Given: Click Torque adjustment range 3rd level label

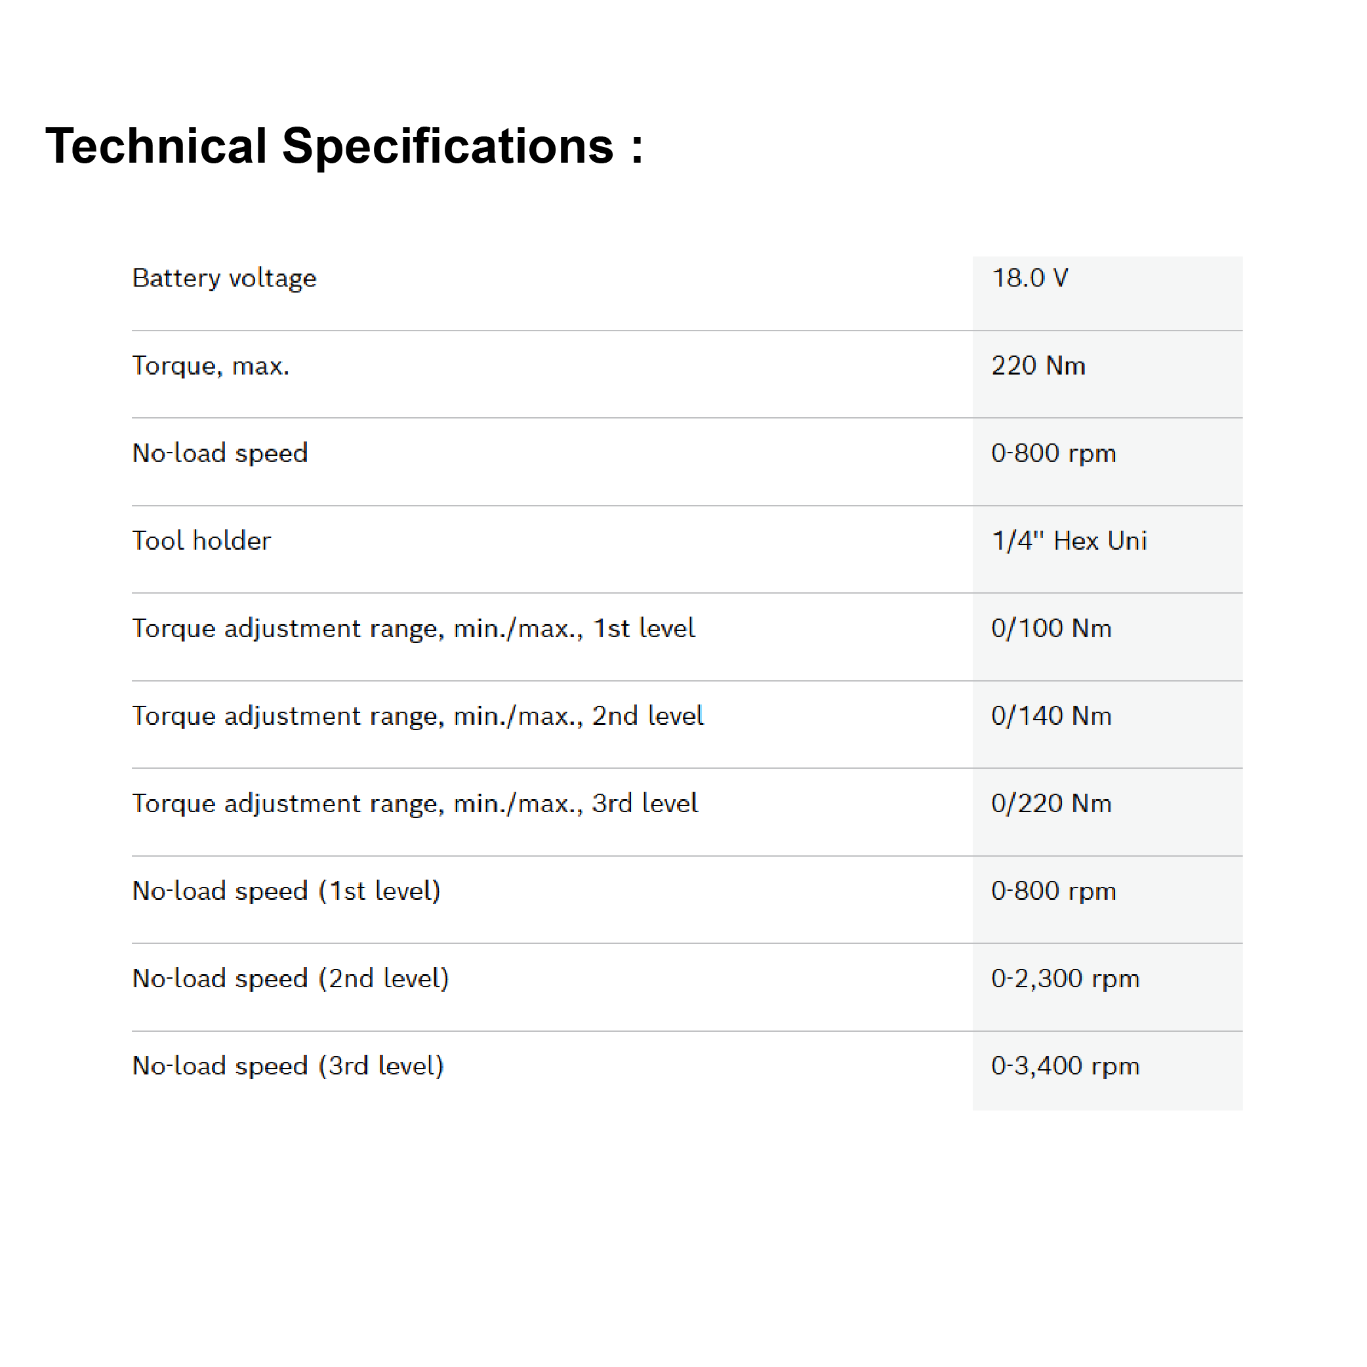Looking at the screenshot, I should pyautogui.click(x=415, y=804).
